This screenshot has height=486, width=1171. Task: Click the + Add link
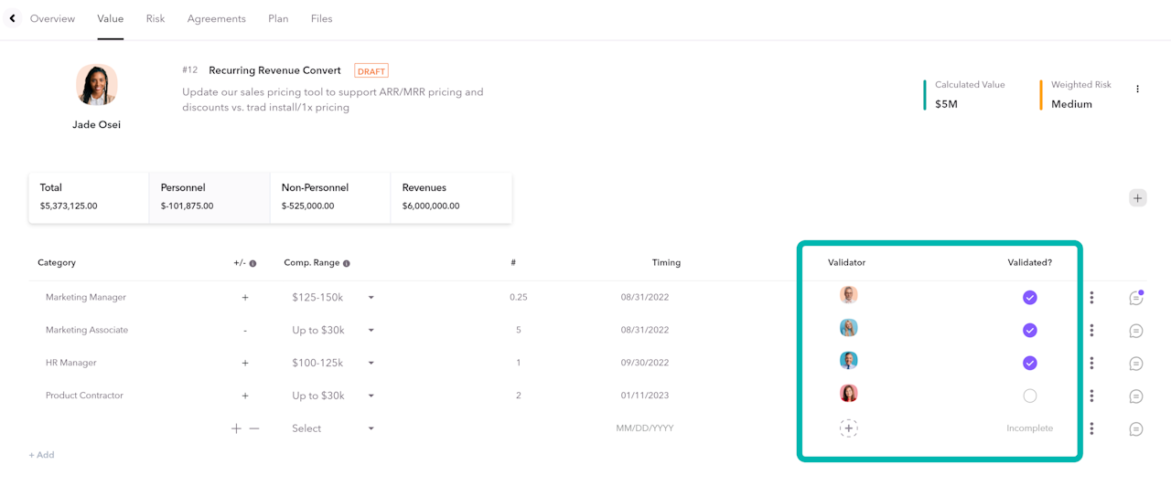(41, 455)
